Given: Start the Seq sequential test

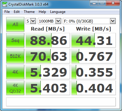Looking at the screenshot, I should pos(15,40).
